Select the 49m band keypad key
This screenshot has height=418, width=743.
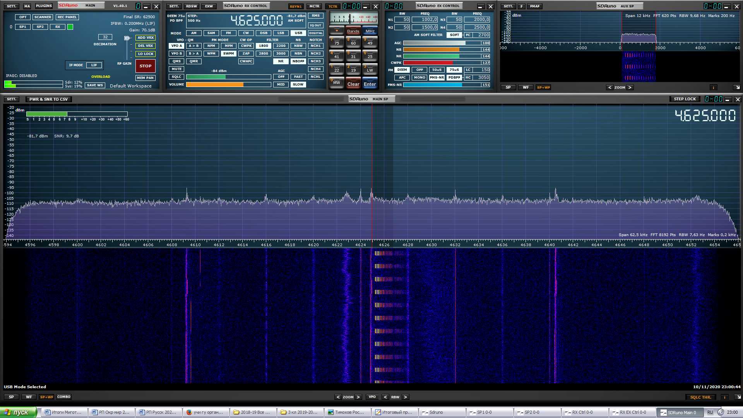(x=370, y=42)
